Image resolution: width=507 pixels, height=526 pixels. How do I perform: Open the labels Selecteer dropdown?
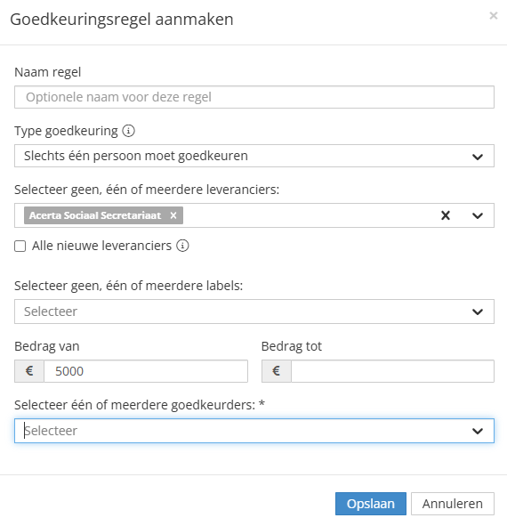pos(254,312)
